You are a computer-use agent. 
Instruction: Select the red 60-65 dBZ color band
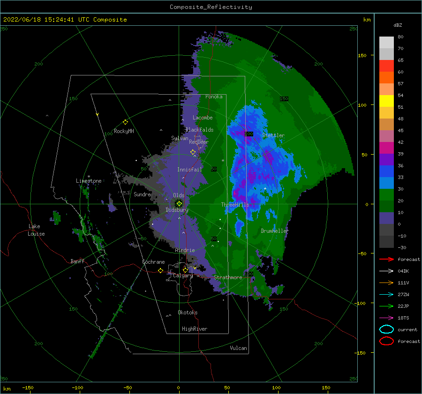click(386, 66)
